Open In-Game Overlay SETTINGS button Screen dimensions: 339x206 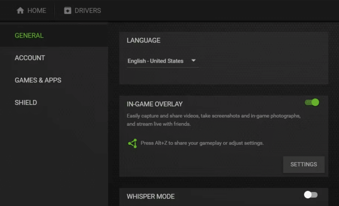304,165
